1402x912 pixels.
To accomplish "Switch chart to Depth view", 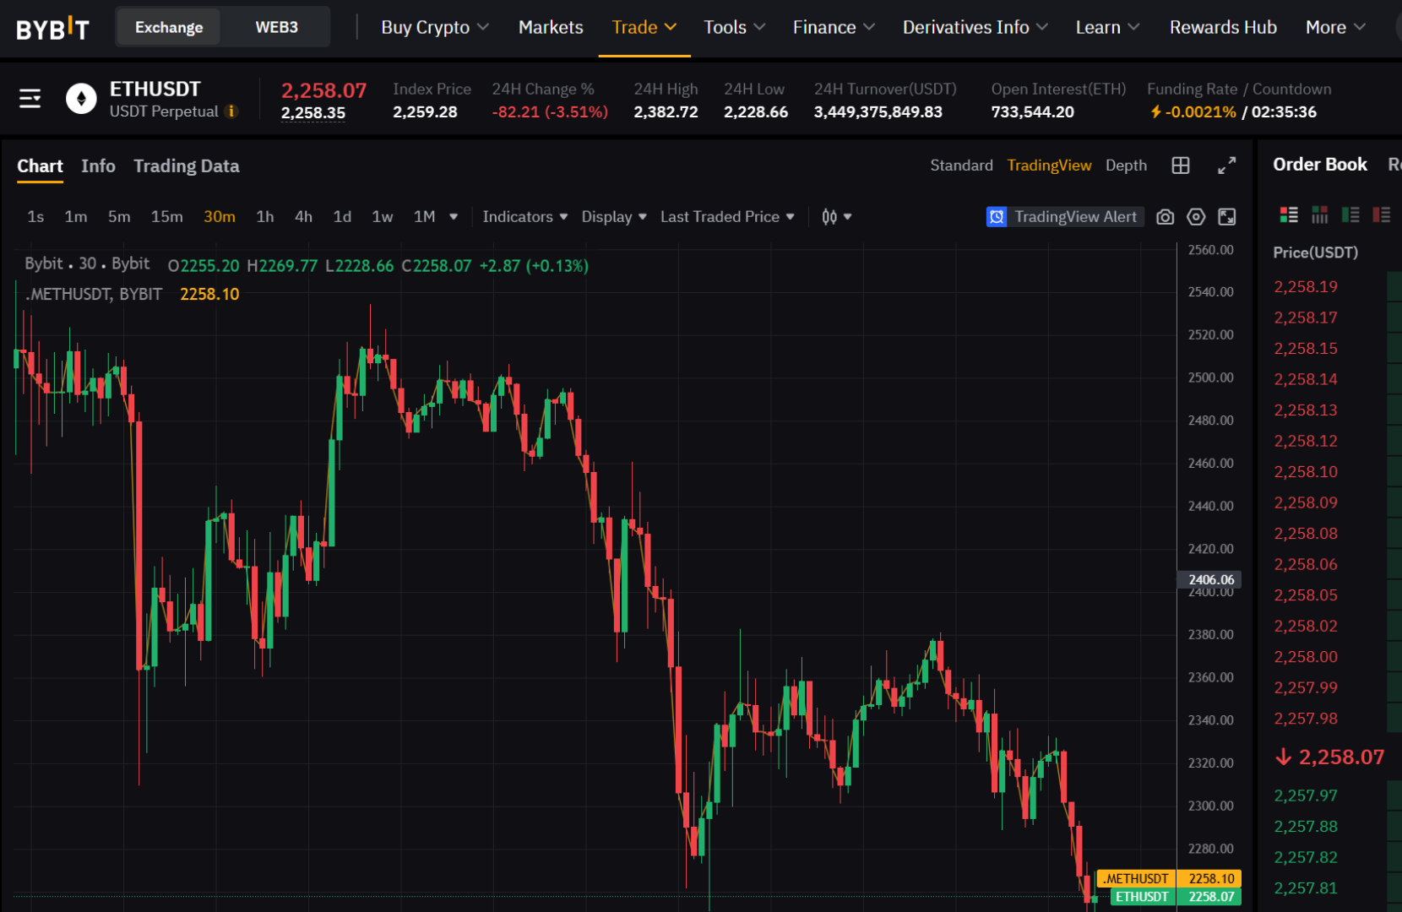I will point(1126,166).
